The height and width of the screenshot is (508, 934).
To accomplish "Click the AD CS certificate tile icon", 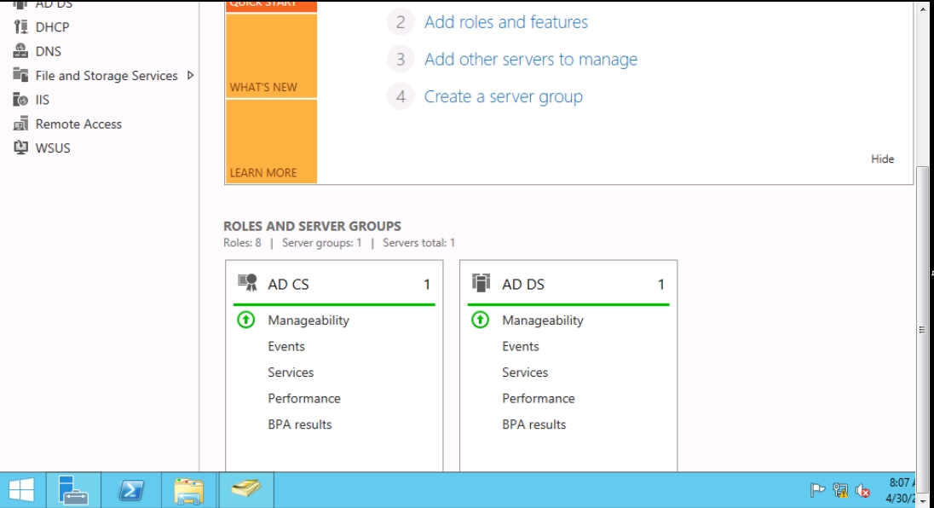I will [247, 284].
